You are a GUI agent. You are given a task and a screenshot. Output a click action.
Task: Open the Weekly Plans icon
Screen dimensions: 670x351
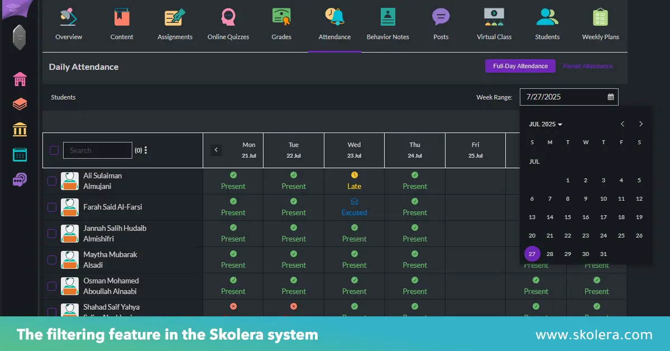tap(600, 18)
